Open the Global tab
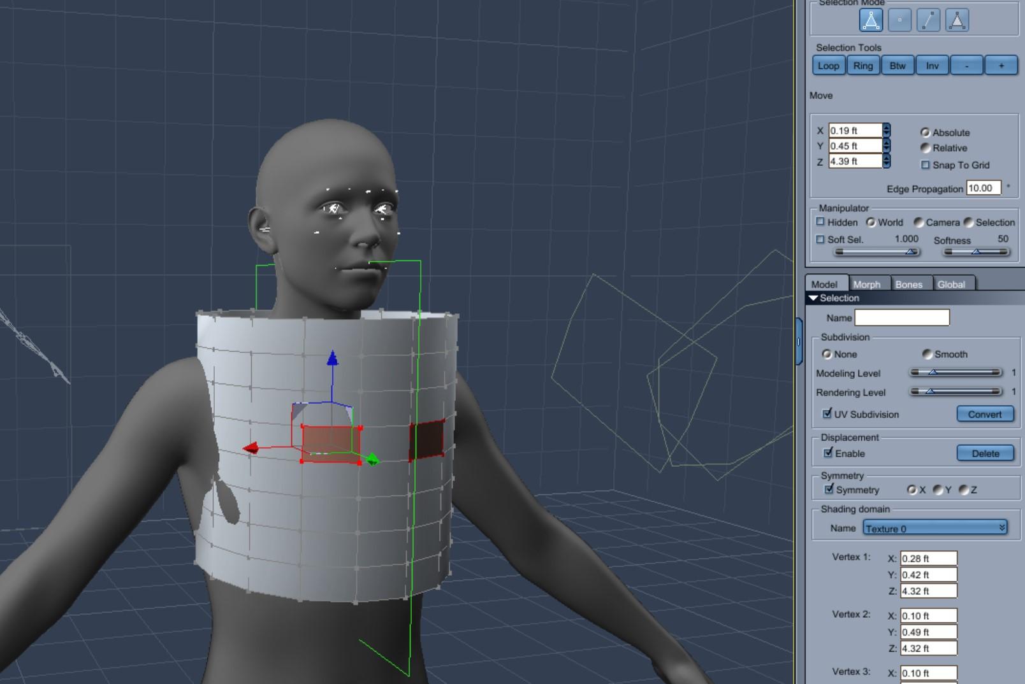This screenshot has height=684, width=1025. click(952, 284)
